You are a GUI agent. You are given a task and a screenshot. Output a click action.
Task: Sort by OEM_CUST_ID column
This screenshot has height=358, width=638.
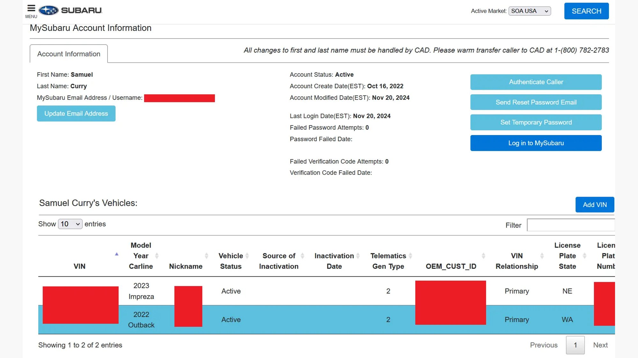click(x=451, y=266)
